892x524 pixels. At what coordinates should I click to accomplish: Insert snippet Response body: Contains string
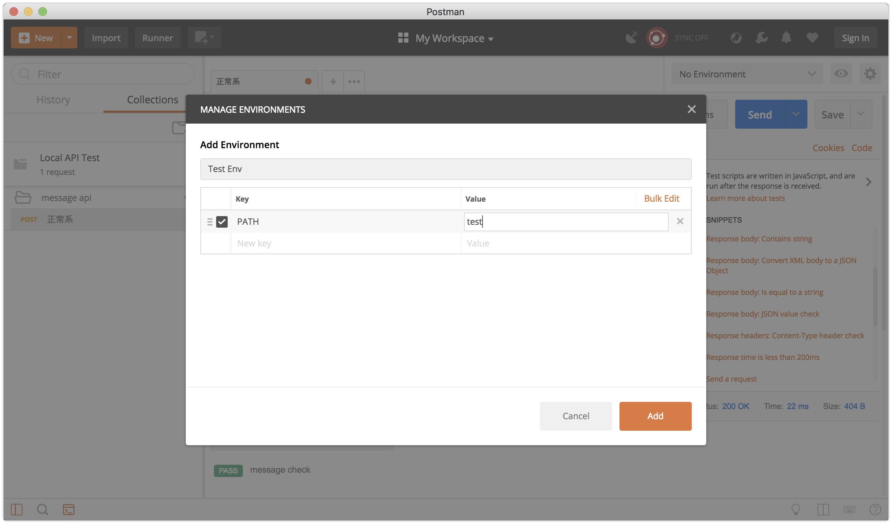[759, 239]
